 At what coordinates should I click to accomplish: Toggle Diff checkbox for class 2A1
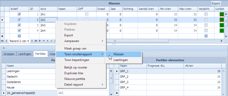click(87, 14)
